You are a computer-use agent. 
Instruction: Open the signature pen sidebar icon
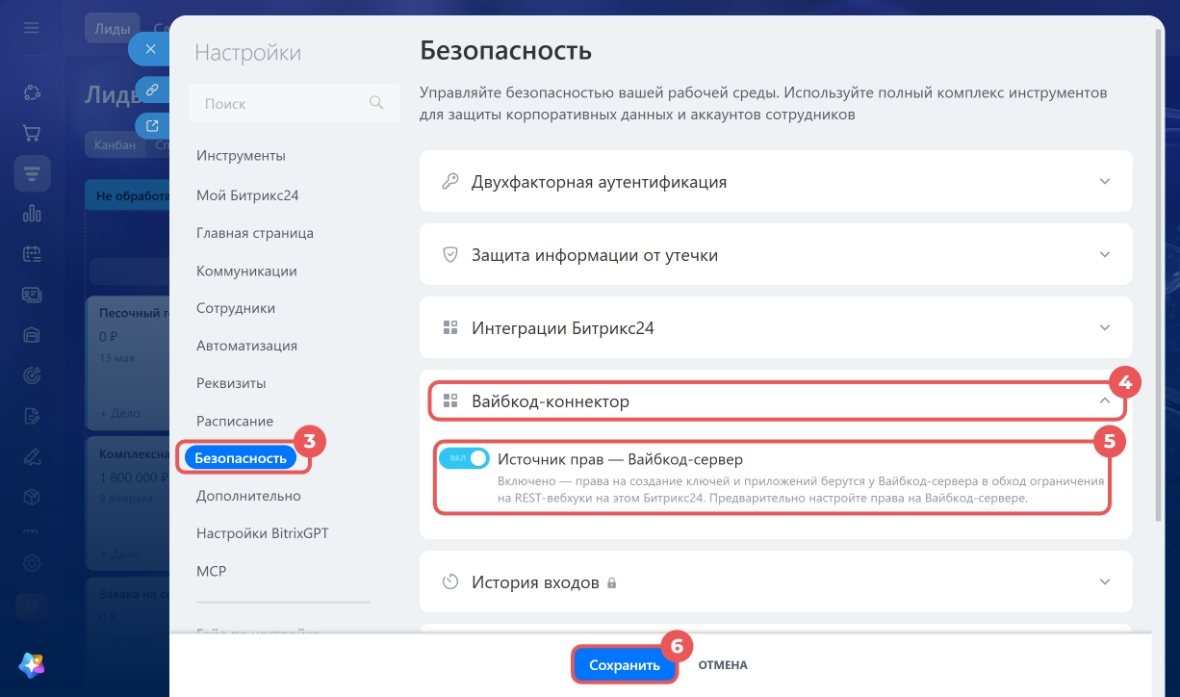[x=32, y=456]
